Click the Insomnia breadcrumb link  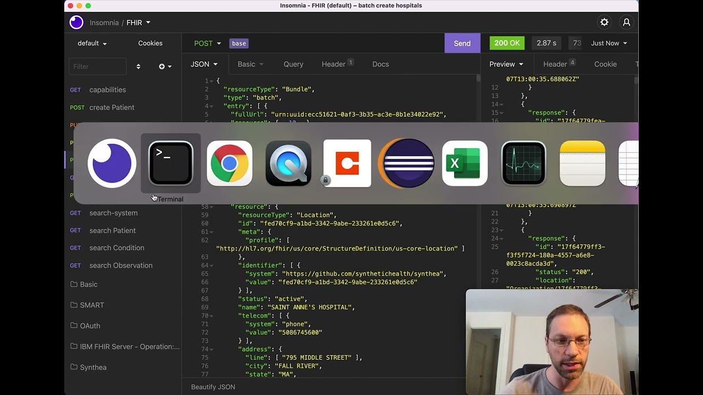(104, 22)
